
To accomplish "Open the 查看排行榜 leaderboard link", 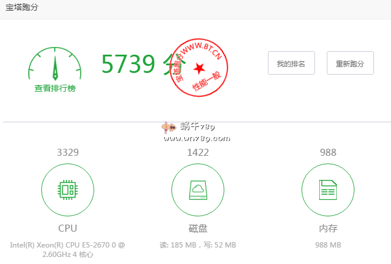I will pyautogui.click(x=55, y=88).
